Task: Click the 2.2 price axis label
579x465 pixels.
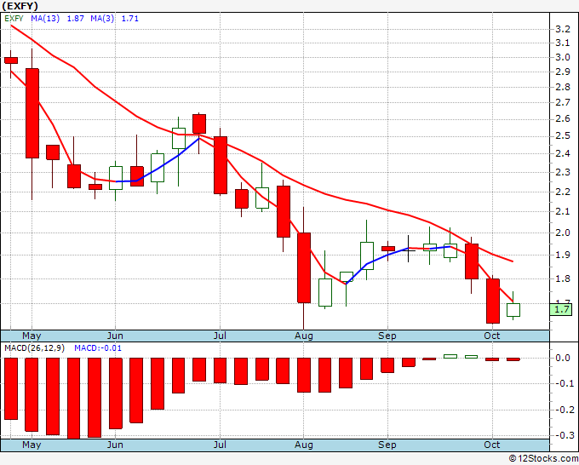Action: 562,192
